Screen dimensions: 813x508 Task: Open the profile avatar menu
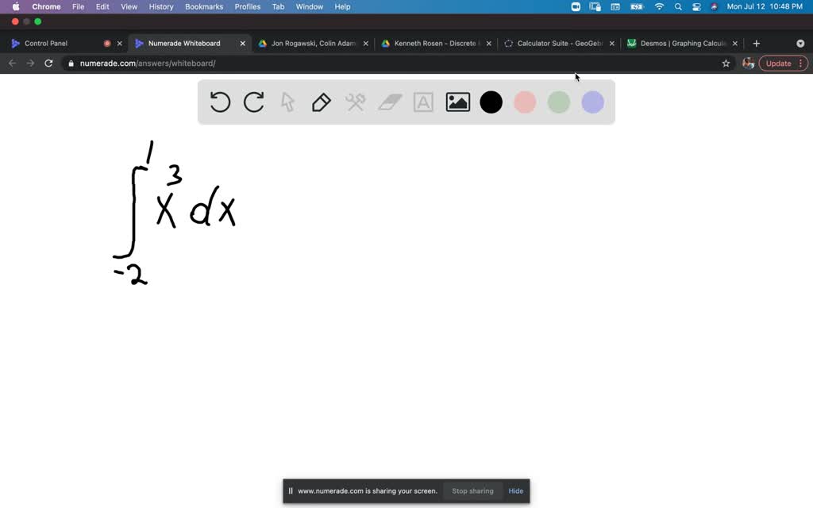747,63
